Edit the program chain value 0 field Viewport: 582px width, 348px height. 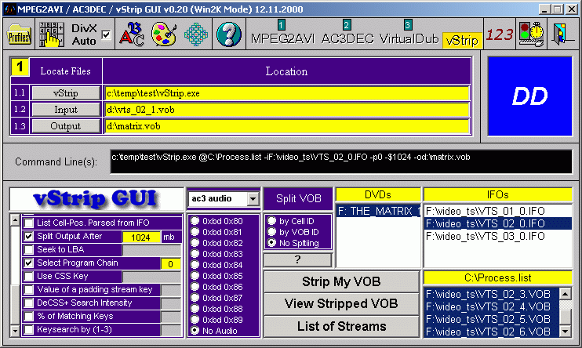(171, 264)
